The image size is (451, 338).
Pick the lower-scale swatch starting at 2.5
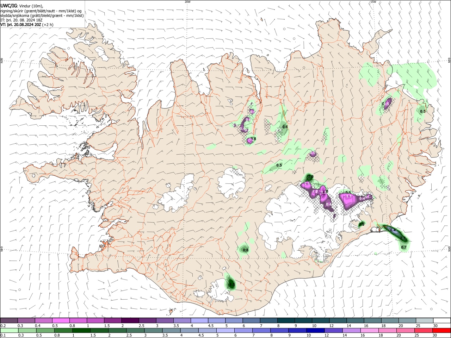coord(135,331)
